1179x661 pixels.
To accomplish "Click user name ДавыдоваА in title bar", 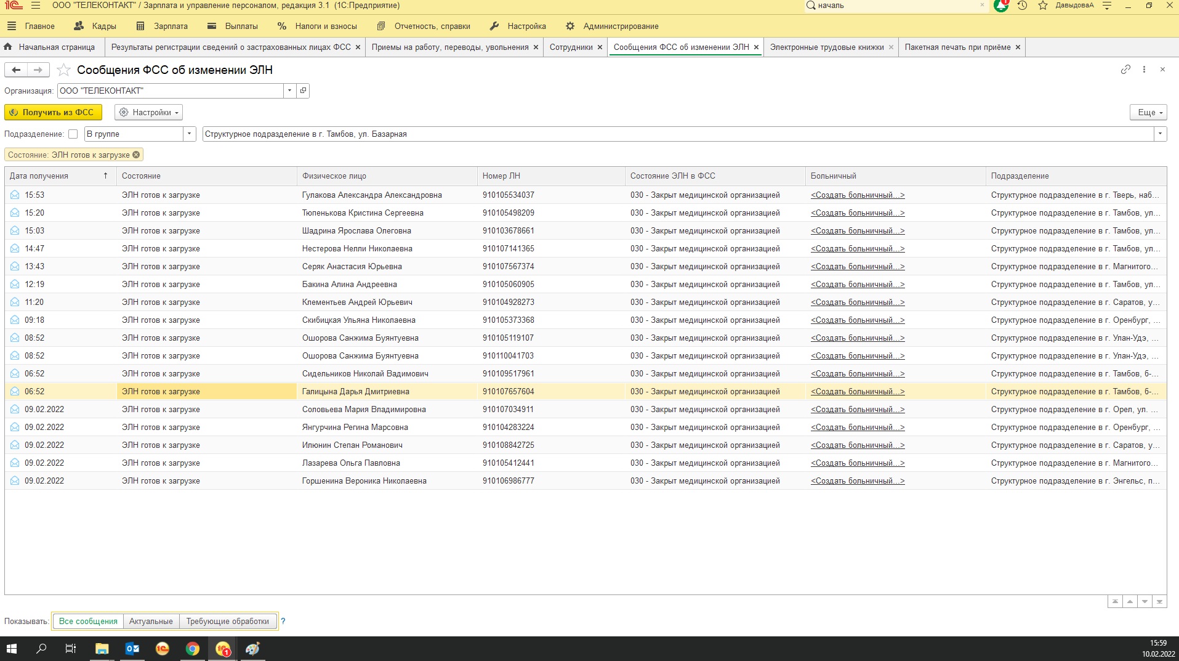I will coord(1074,6).
